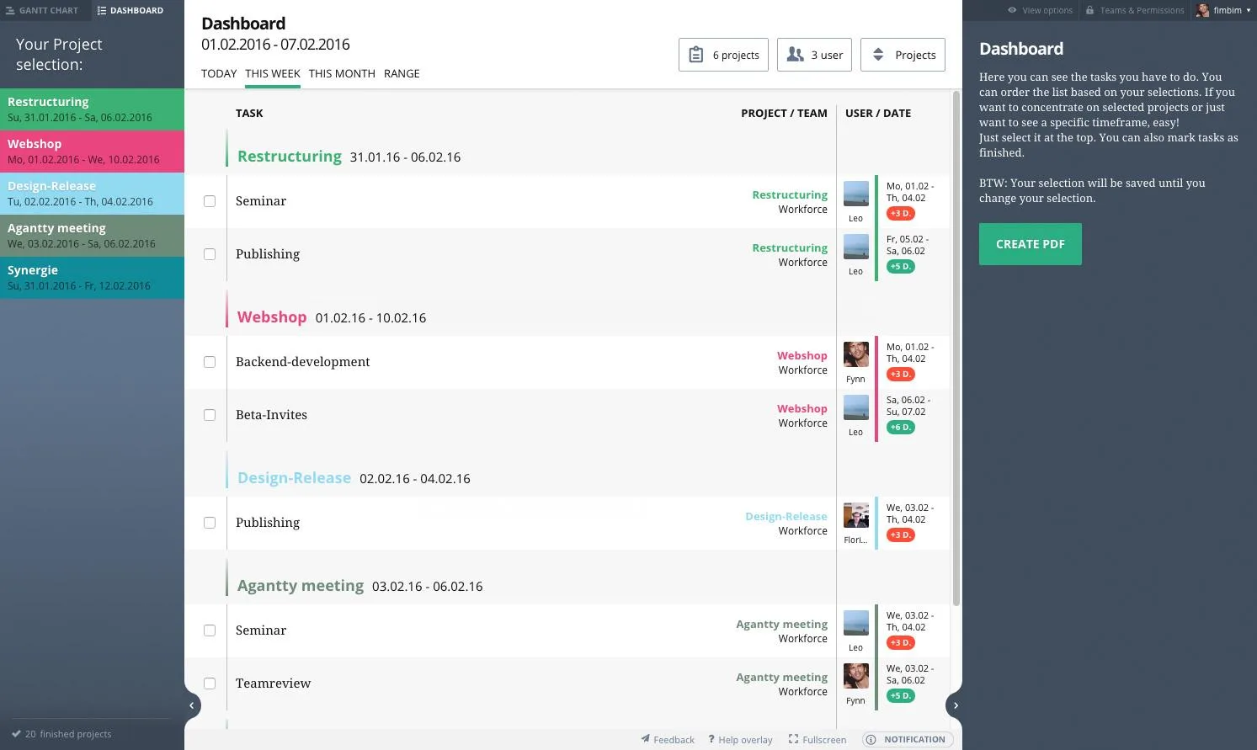Collapse the left sidebar with arrow

click(192, 705)
